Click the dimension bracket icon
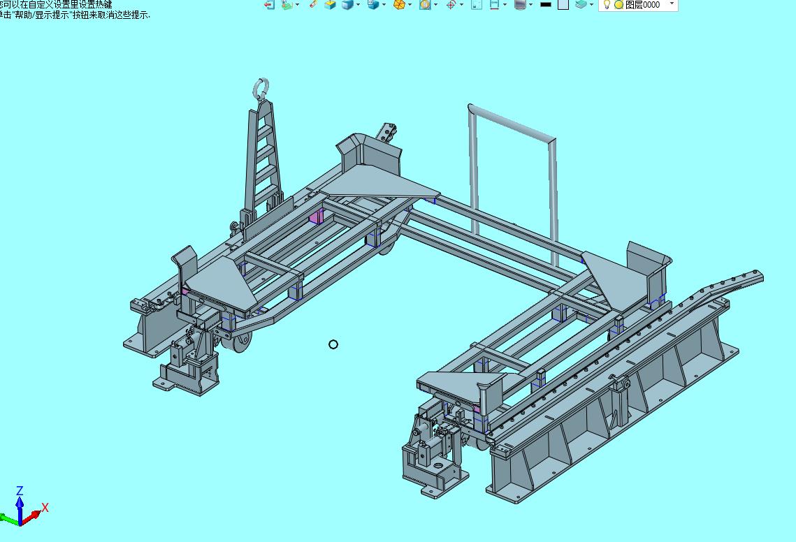The width and height of the screenshot is (796, 542). pyautogui.click(x=495, y=5)
